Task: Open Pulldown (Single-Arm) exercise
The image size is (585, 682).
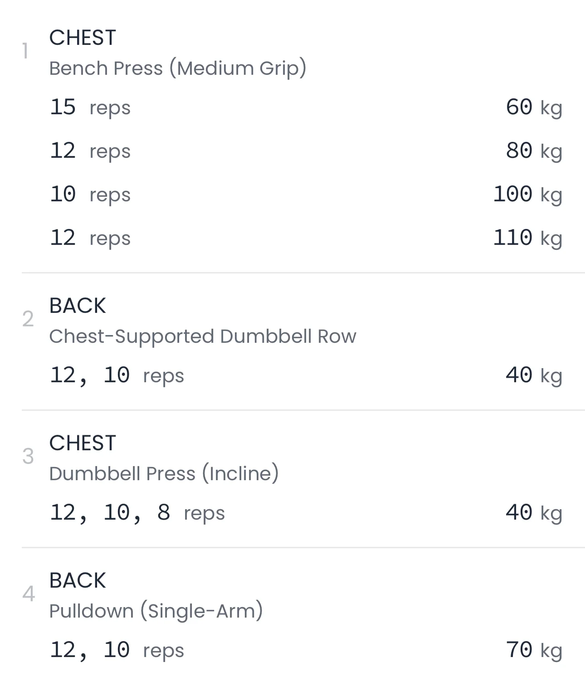Action: (156, 611)
